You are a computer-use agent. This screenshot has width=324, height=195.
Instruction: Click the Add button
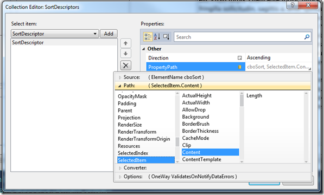[109, 34]
